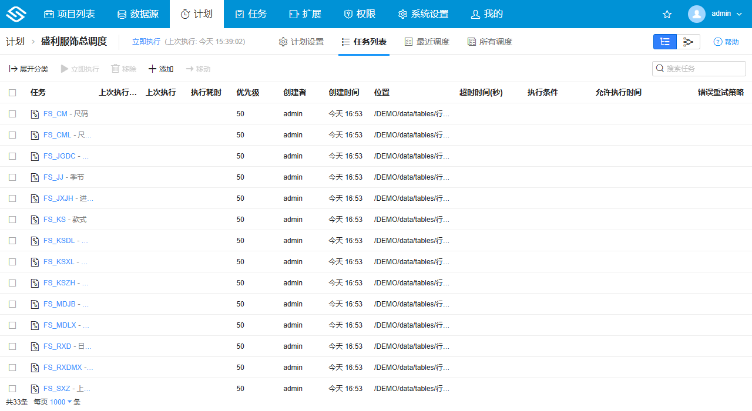Click the file icon beside FS_CM task

(34, 114)
